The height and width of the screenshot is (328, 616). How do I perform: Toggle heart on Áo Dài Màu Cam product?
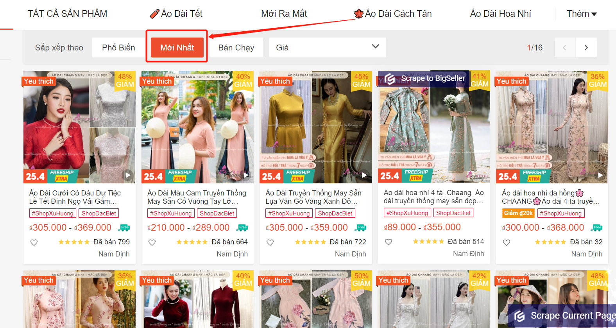tap(152, 242)
